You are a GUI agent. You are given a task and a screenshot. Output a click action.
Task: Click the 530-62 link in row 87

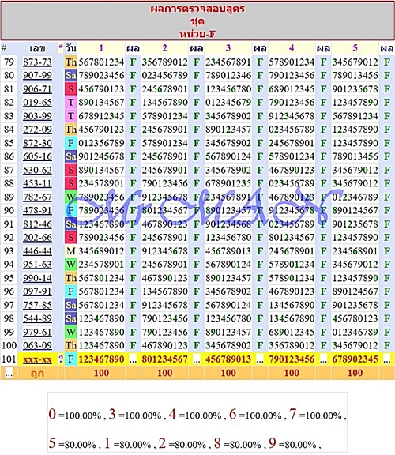pyautogui.click(x=37, y=170)
